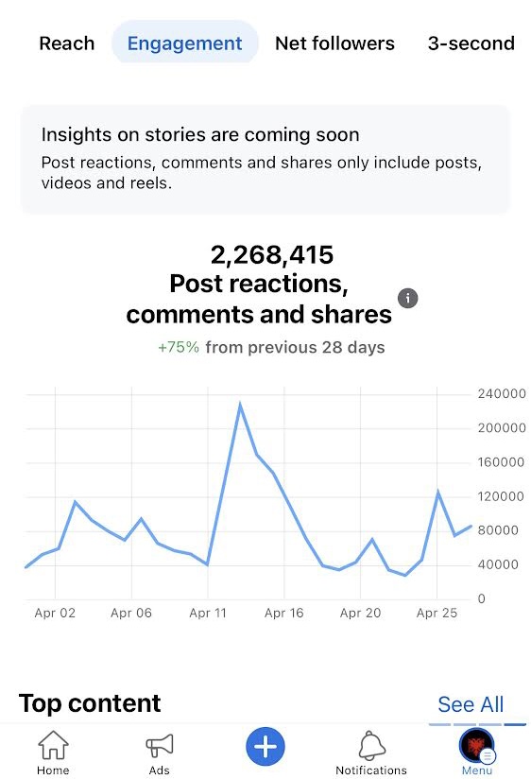Screen dimensions: 531x779
Task: Tap the blue plus create button
Action: [265, 747]
